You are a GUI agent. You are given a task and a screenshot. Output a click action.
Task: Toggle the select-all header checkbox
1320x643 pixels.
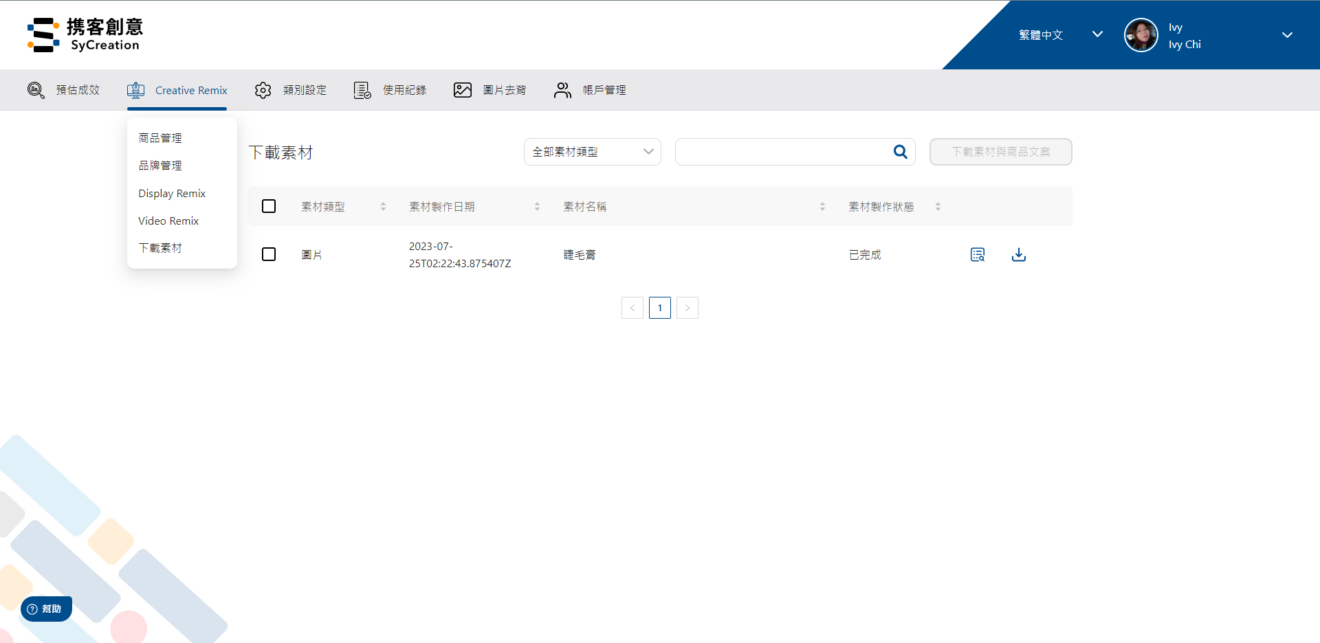(x=269, y=206)
